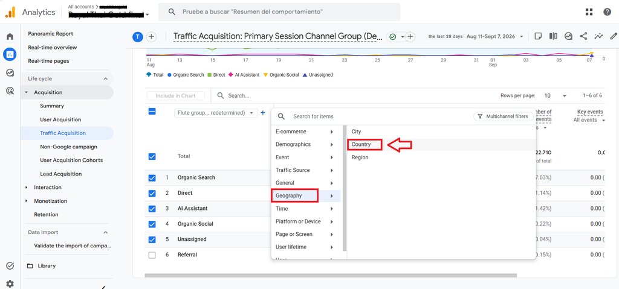The height and width of the screenshot is (289, 619).
Task: Toggle the select-all rows checkbox
Action: click(152, 112)
